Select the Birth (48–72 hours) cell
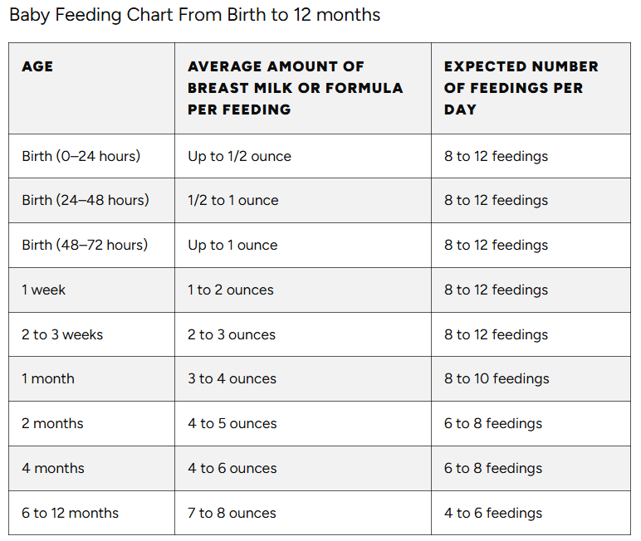 point(85,245)
